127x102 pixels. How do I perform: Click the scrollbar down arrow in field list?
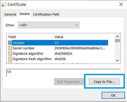(117, 60)
